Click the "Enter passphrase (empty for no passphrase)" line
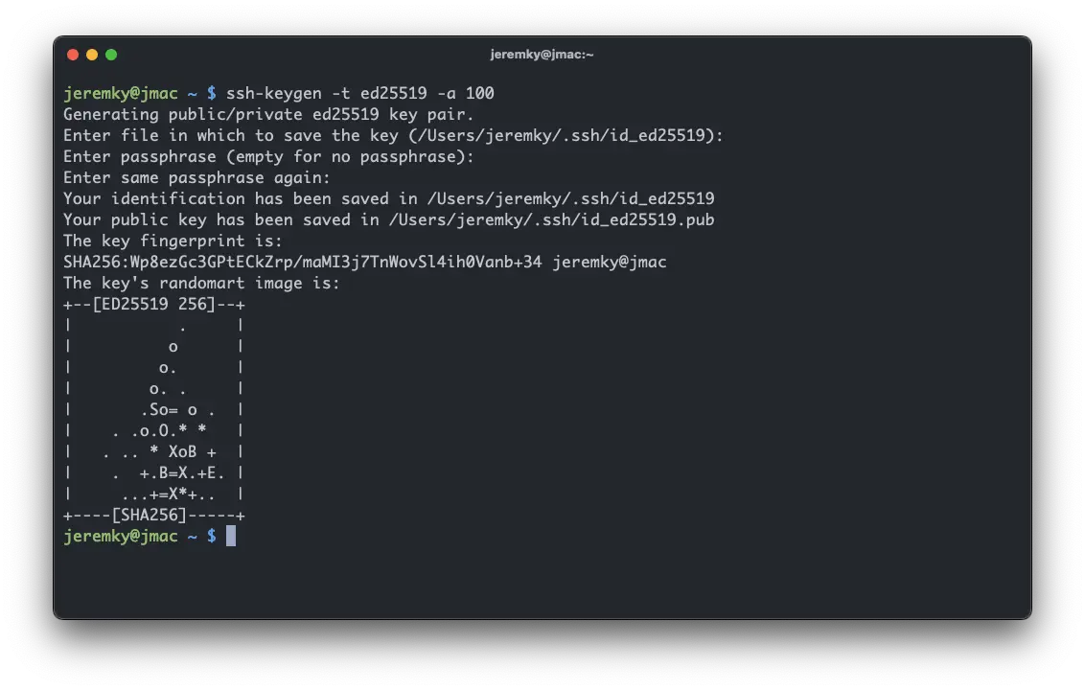The height and width of the screenshot is (690, 1085). click(268, 157)
